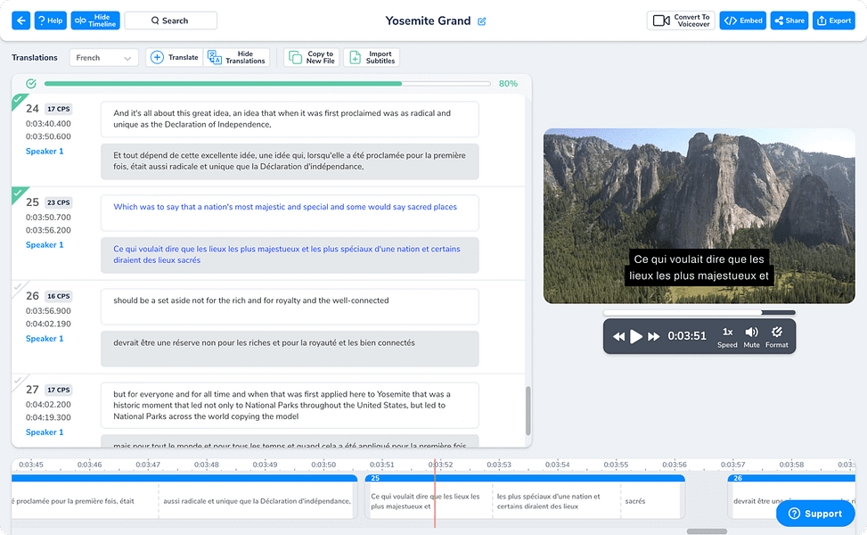The height and width of the screenshot is (535, 867).
Task: Click the 17 CPS badge on subtitle 24
Action: 59,109
